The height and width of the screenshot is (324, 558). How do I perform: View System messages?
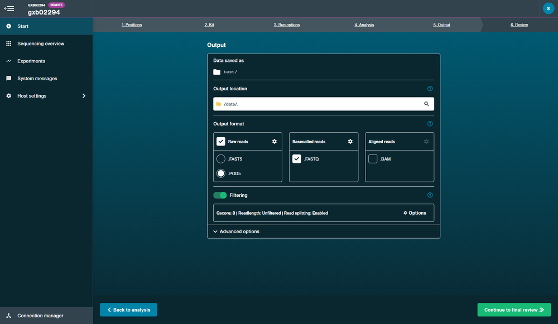point(46,78)
